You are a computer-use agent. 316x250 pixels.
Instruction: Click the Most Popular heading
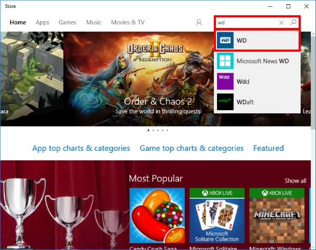(x=156, y=179)
